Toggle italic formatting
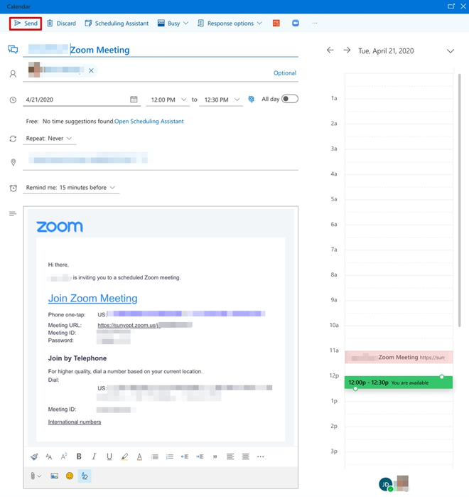469x497 pixels. (94, 456)
